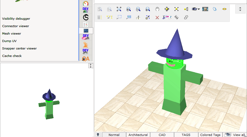Switch to the Colored Tags tab
Image resolution: width=247 pixels, height=137 pixels.
pyautogui.click(x=210, y=135)
